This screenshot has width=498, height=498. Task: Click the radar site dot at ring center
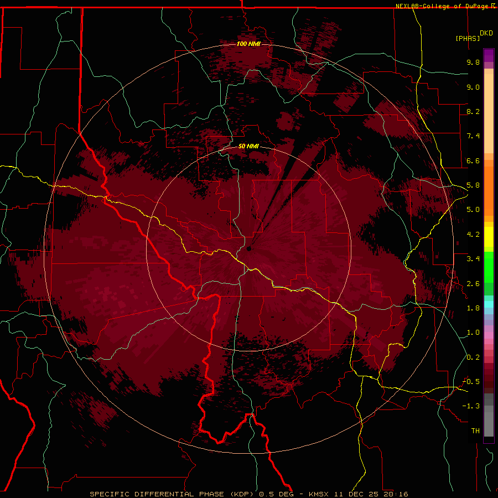[249, 248]
